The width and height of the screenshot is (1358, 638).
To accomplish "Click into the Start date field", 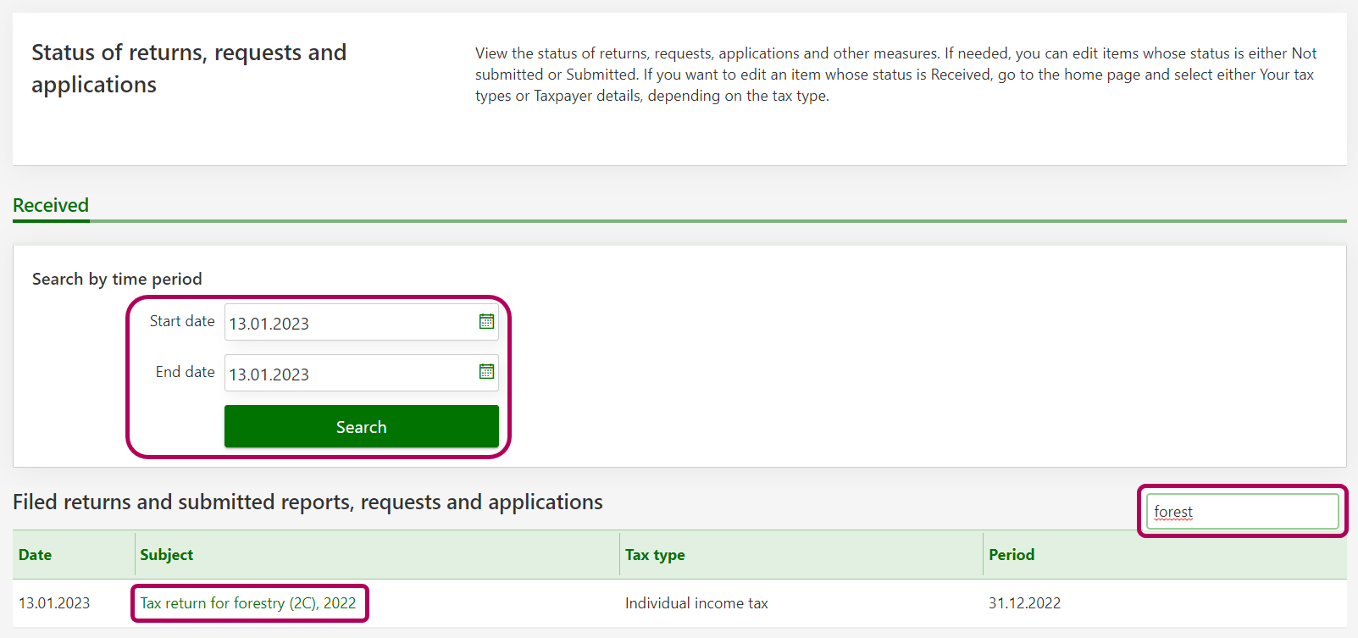I will tap(347, 323).
